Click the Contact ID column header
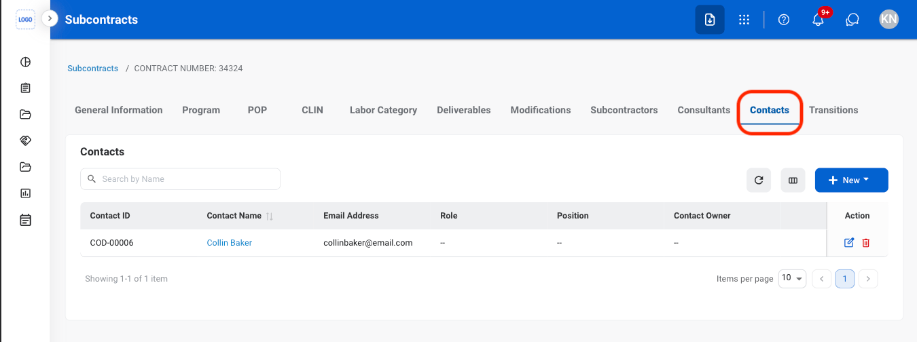 click(110, 216)
